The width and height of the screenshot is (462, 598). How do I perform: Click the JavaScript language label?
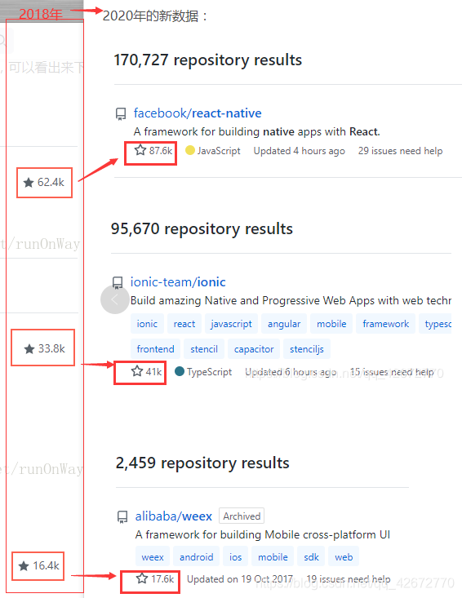[219, 151]
